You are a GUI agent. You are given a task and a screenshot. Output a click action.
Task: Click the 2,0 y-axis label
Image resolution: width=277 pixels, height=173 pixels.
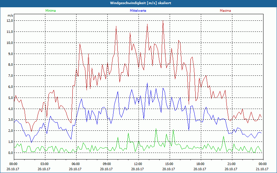click(11, 131)
